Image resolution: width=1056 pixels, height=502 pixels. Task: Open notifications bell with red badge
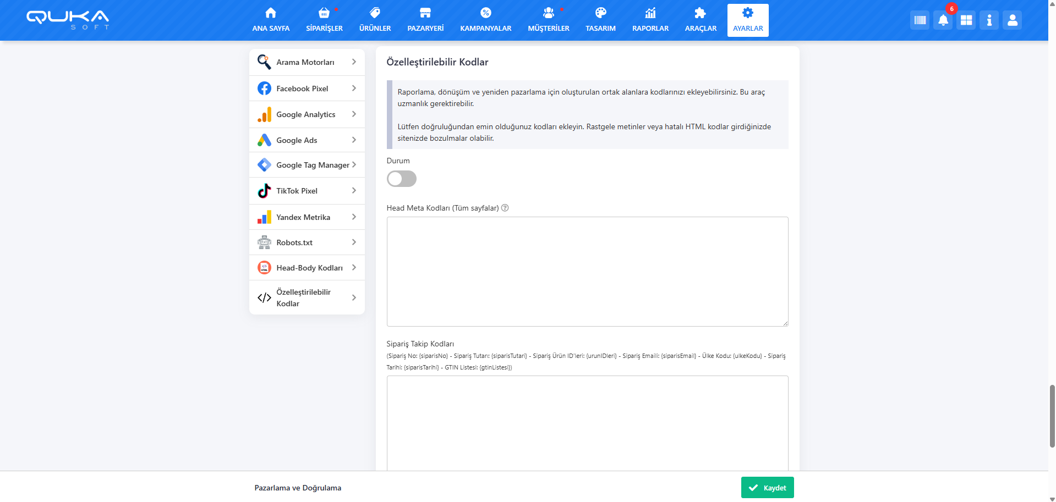(943, 20)
